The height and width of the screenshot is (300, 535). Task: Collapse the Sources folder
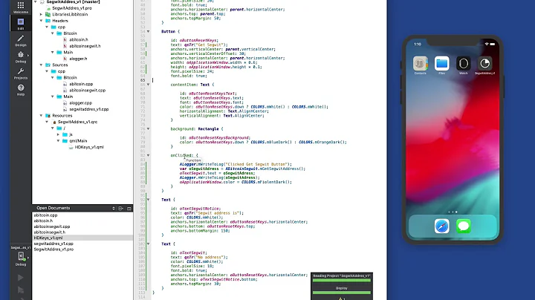pos(41,65)
